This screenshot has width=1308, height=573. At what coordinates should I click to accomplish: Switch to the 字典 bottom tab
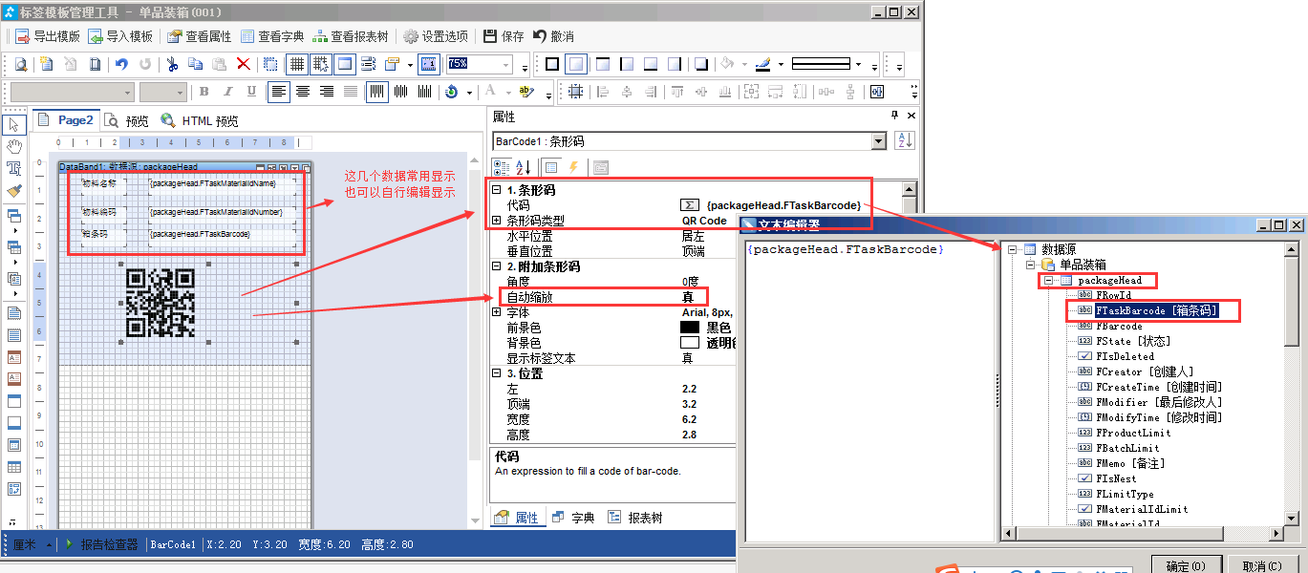click(x=573, y=518)
